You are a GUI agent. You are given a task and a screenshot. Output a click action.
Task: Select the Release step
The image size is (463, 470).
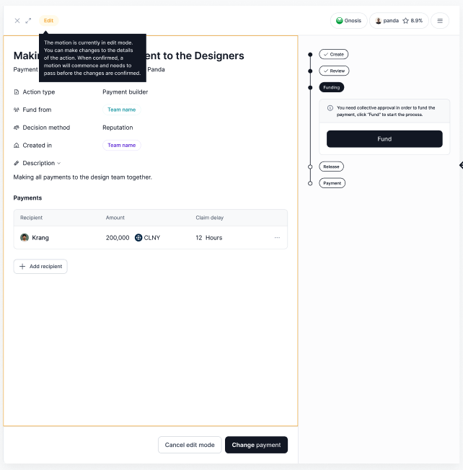pos(331,167)
